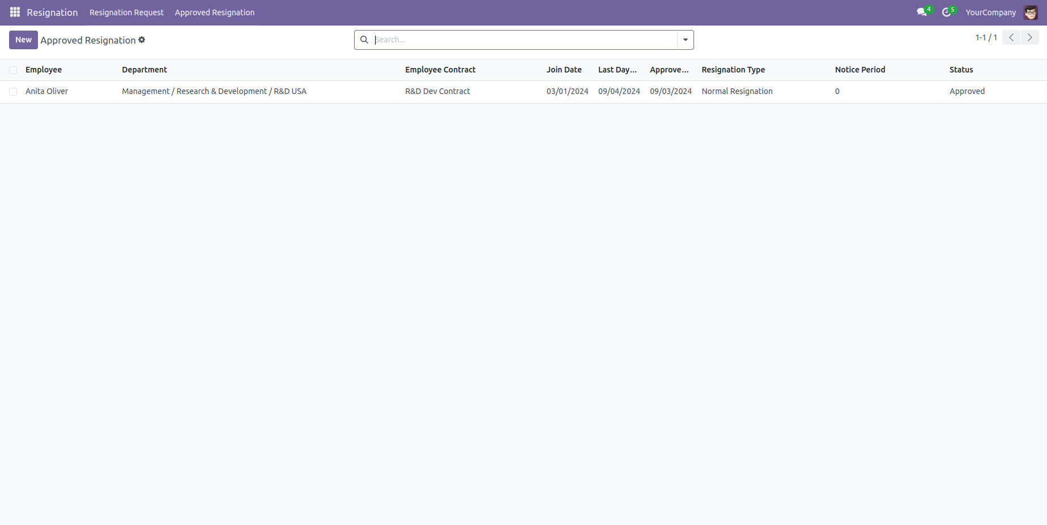Toggle the select-all header checkbox

click(x=13, y=70)
